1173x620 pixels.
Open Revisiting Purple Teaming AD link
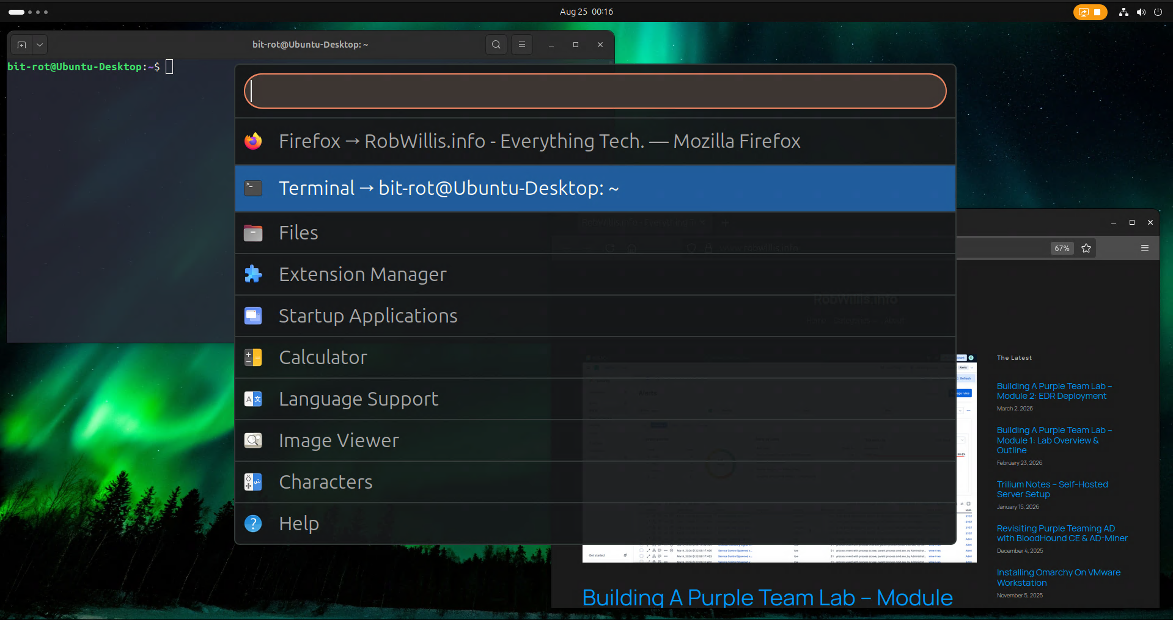[x=1062, y=533]
